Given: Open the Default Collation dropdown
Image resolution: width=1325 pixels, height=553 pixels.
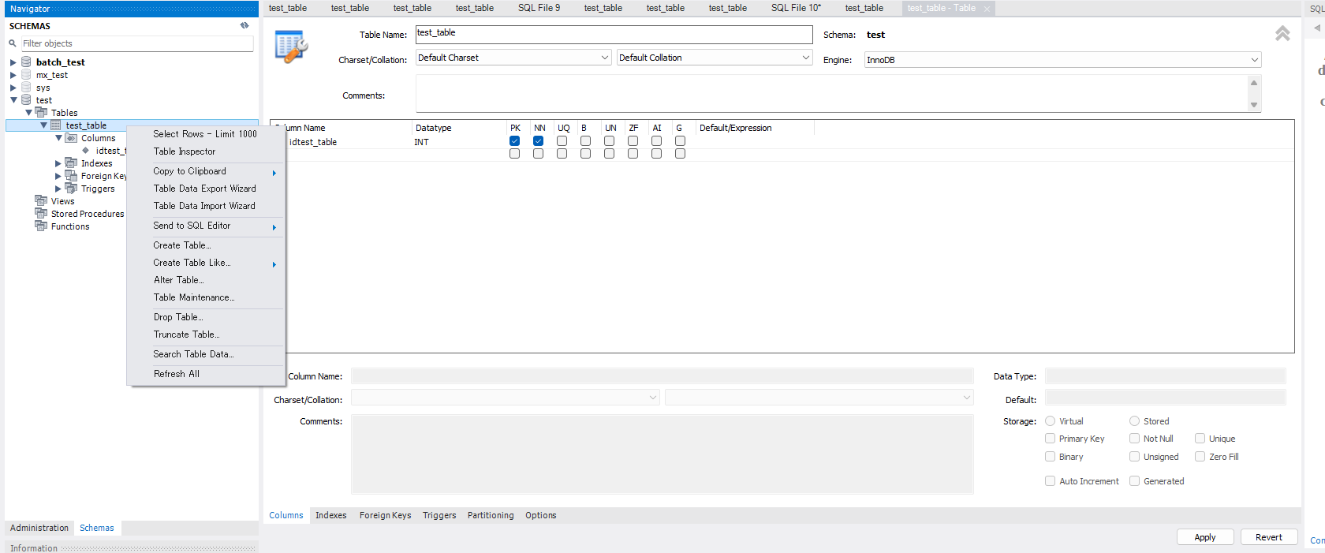Looking at the screenshot, I should 715,58.
